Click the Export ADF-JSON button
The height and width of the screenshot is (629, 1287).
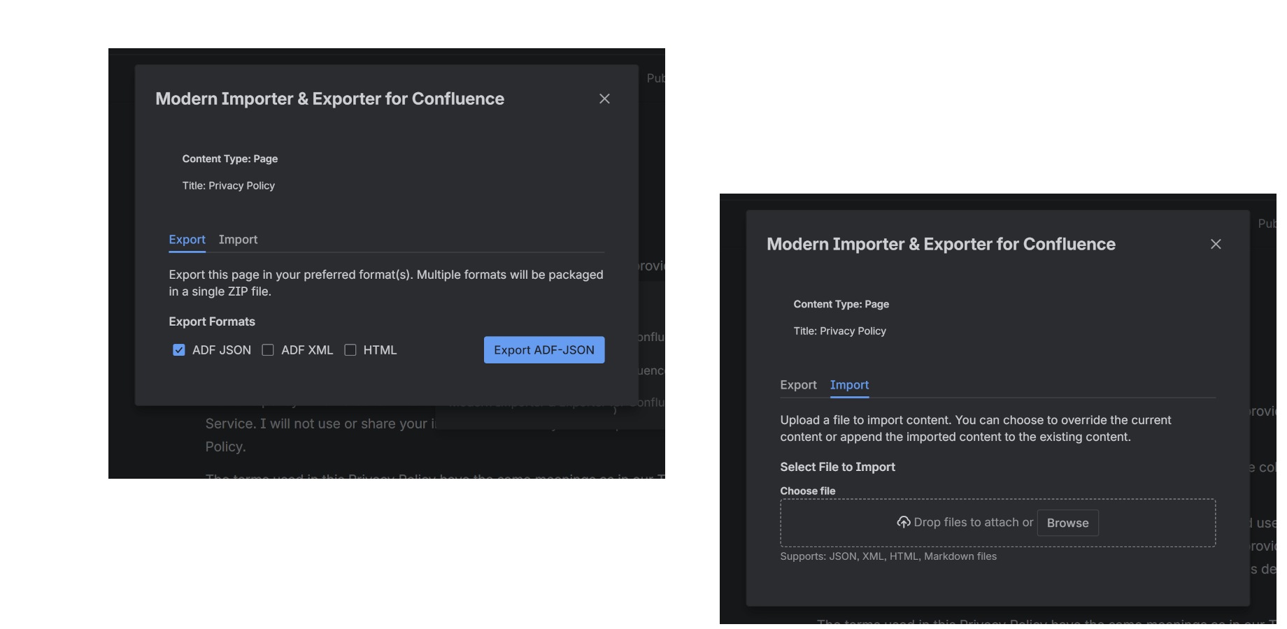pyautogui.click(x=544, y=349)
